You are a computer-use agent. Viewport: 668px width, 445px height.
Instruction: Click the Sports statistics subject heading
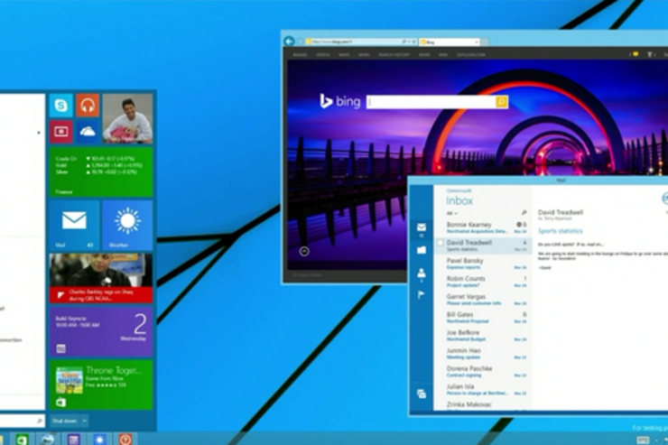[561, 231]
